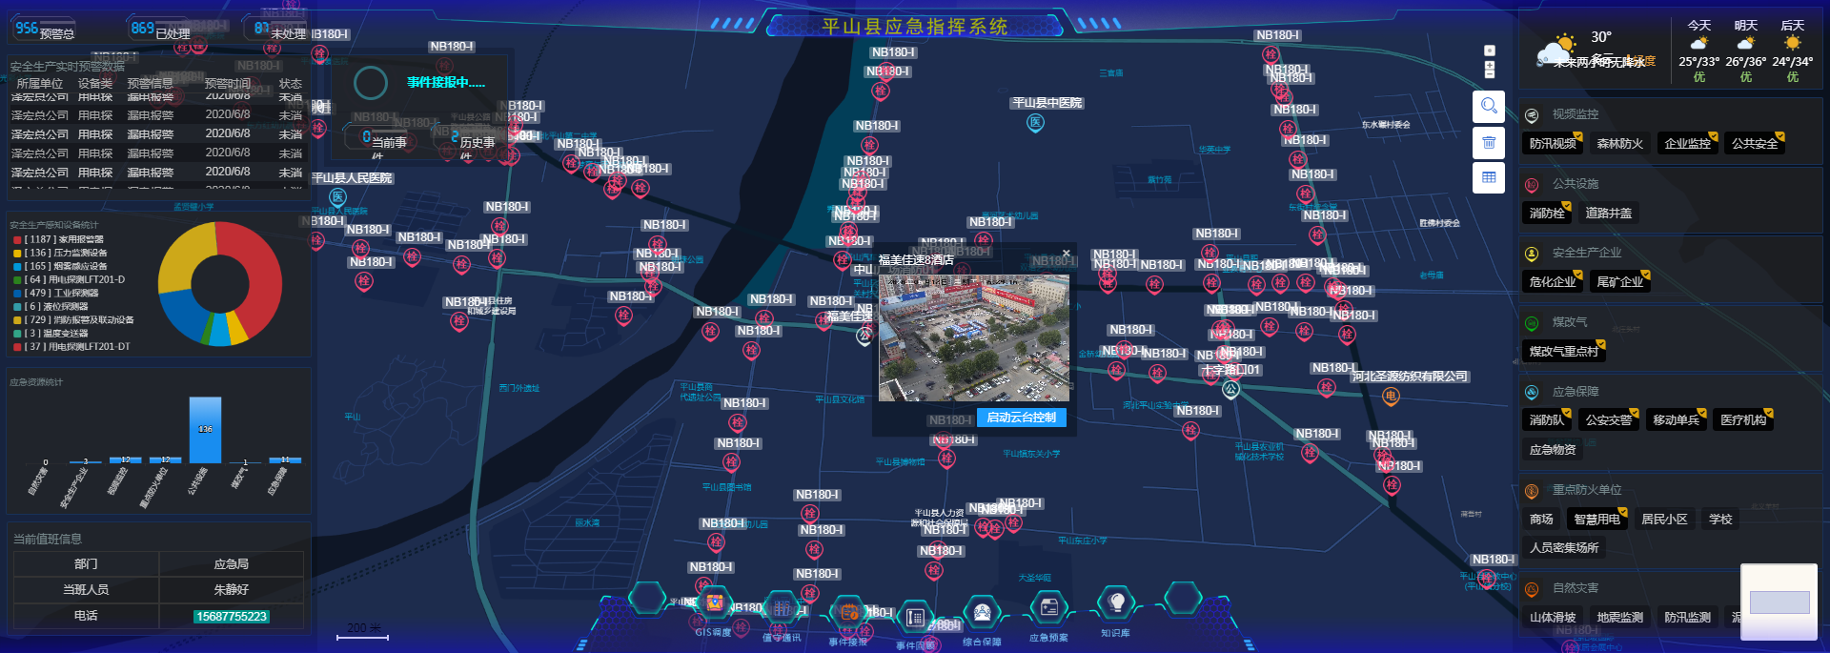Toggle the 人员密集场所 layer tag

pos(1564,548)
